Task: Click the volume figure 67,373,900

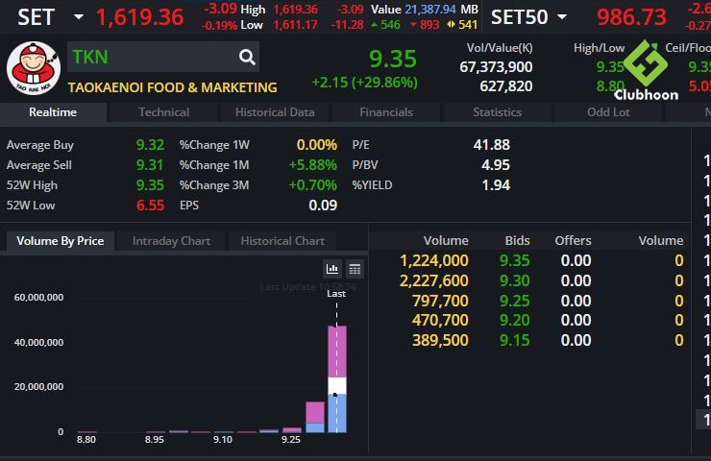Action: pos(496,67)
